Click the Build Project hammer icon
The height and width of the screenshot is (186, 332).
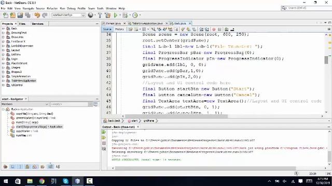tap(100, 15)
